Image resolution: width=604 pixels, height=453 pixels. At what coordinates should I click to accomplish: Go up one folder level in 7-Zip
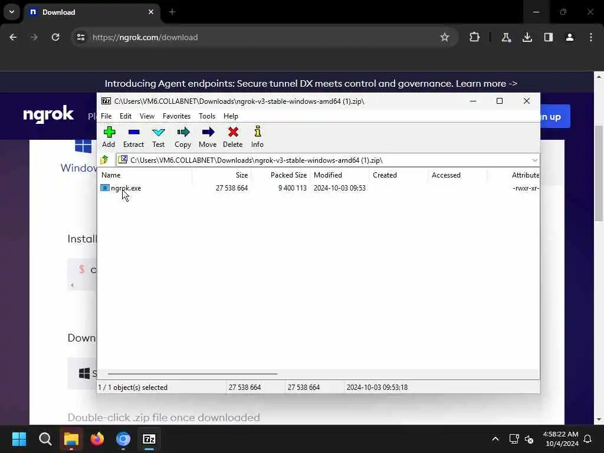104,160
